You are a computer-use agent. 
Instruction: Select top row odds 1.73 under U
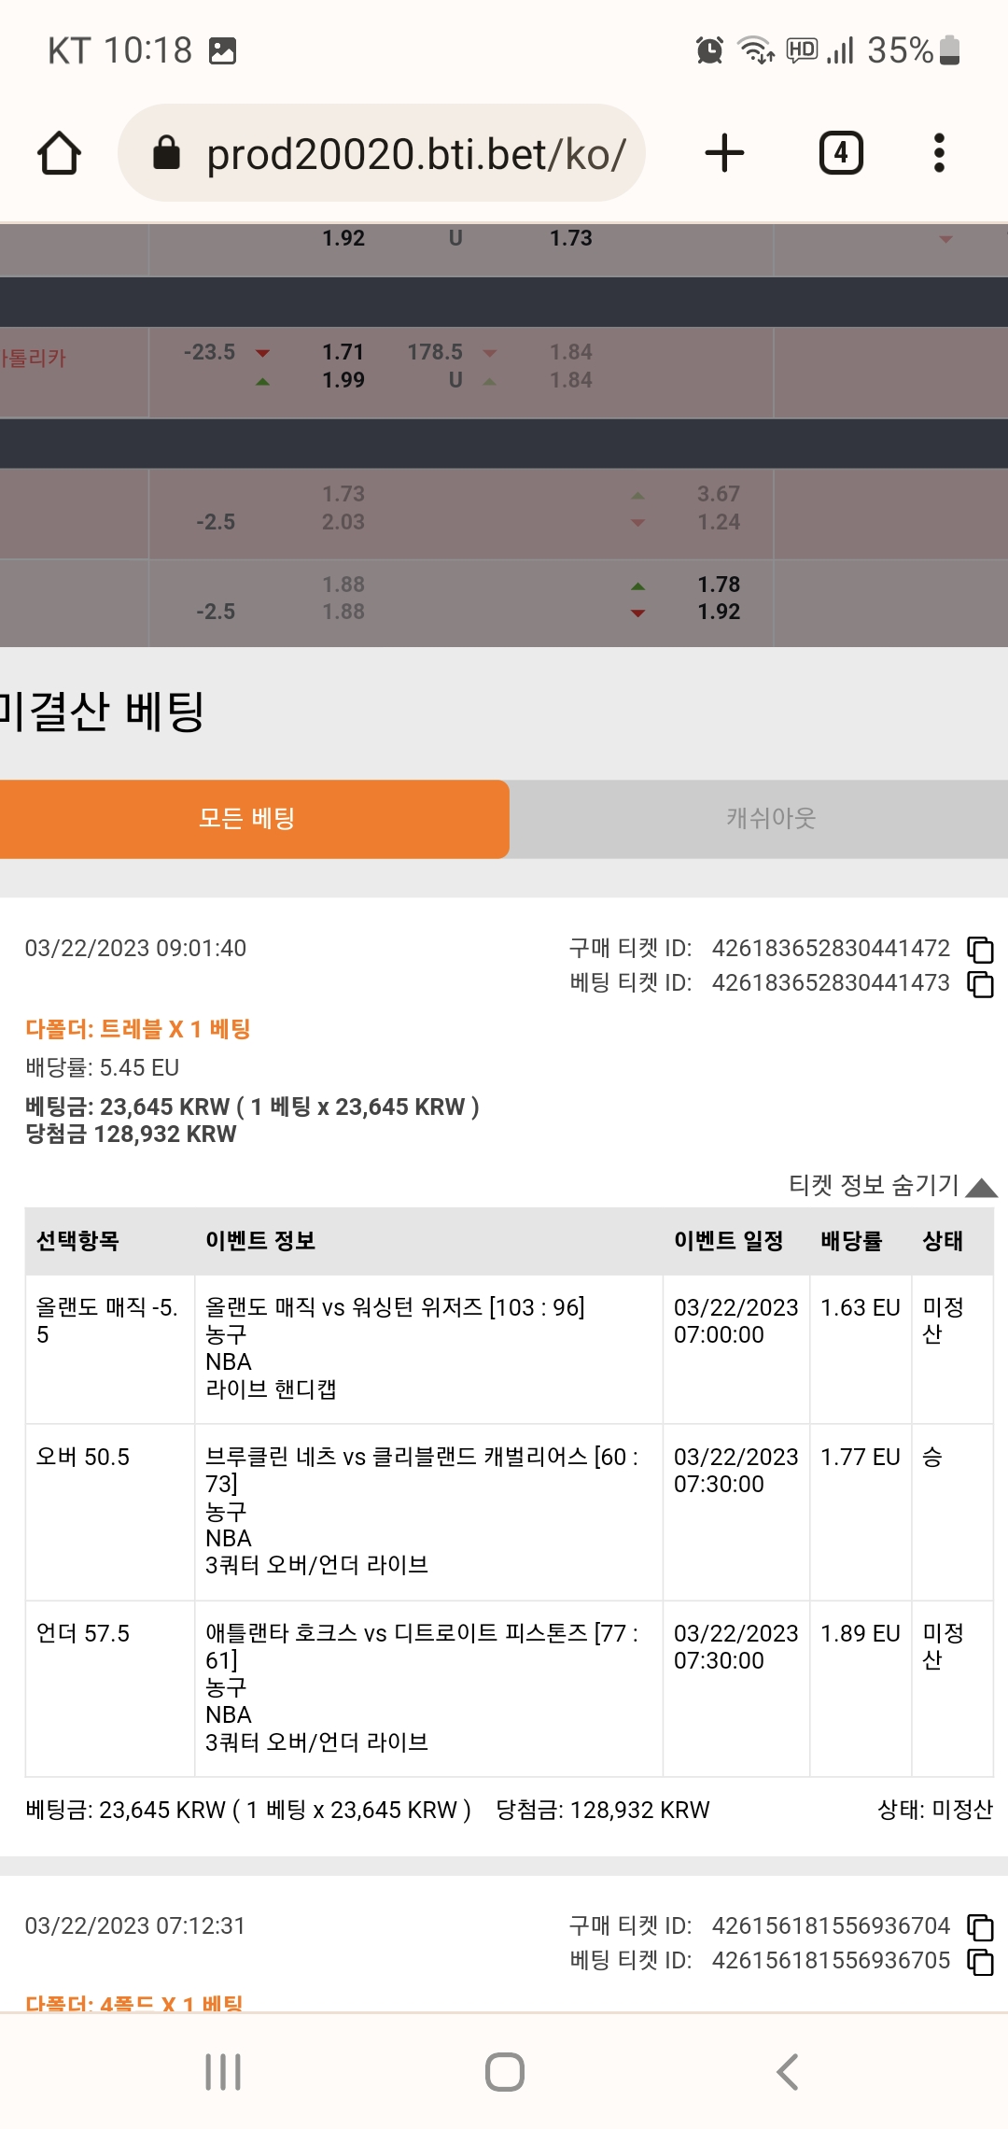tap(571, 238)
